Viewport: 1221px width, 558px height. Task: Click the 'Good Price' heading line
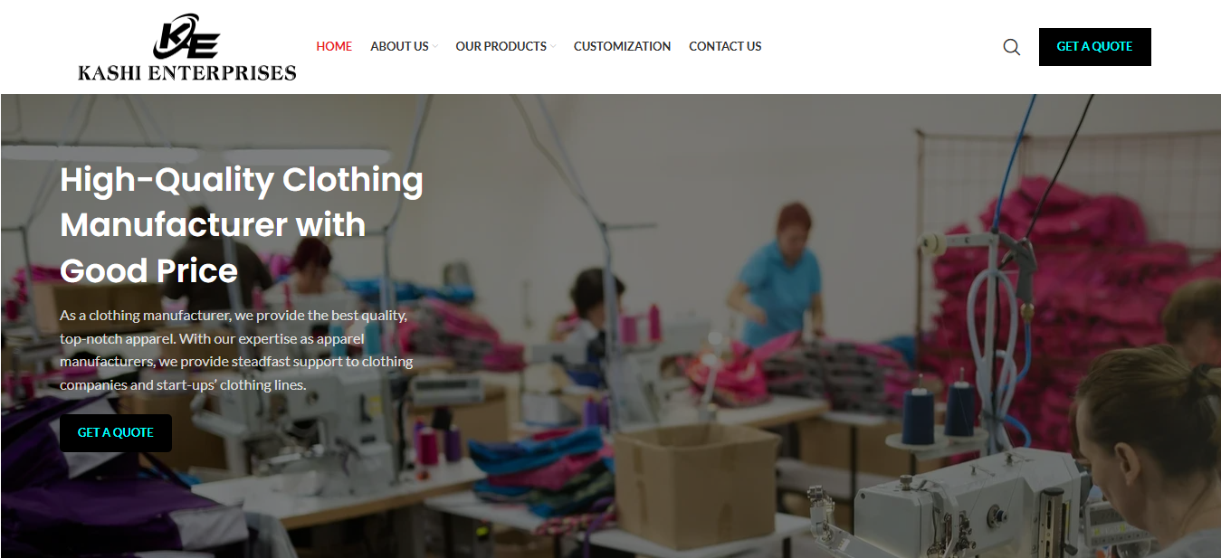[149, 270]
